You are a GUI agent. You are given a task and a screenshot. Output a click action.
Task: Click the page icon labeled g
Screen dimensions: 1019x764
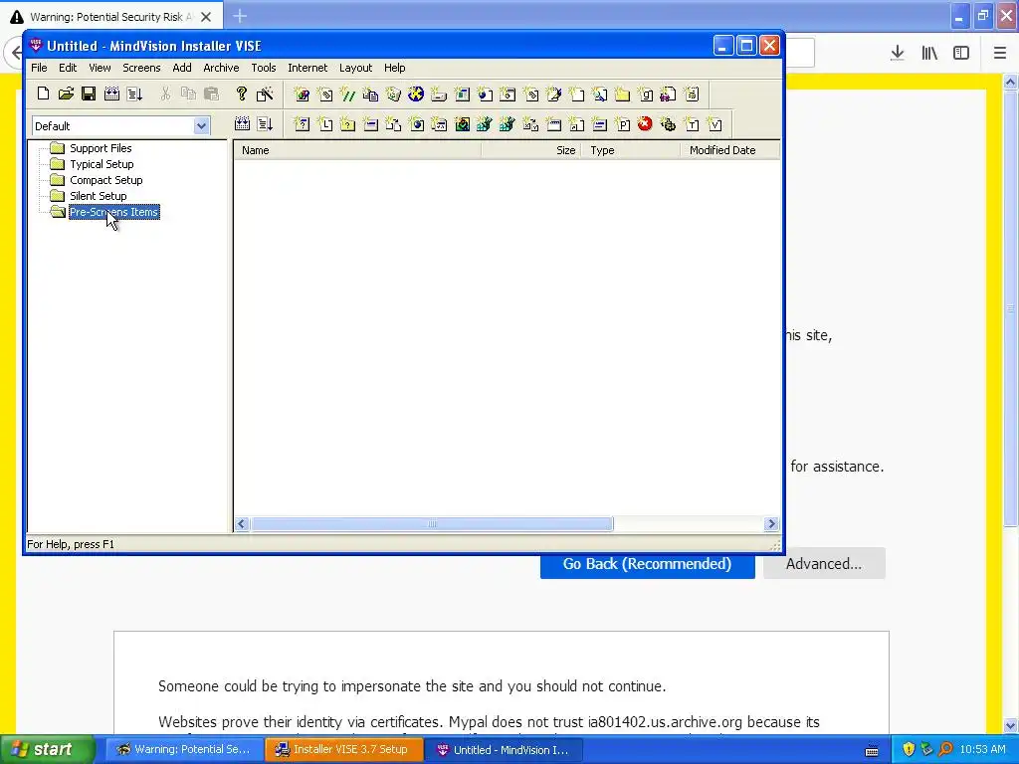click(x=645, y=95)
